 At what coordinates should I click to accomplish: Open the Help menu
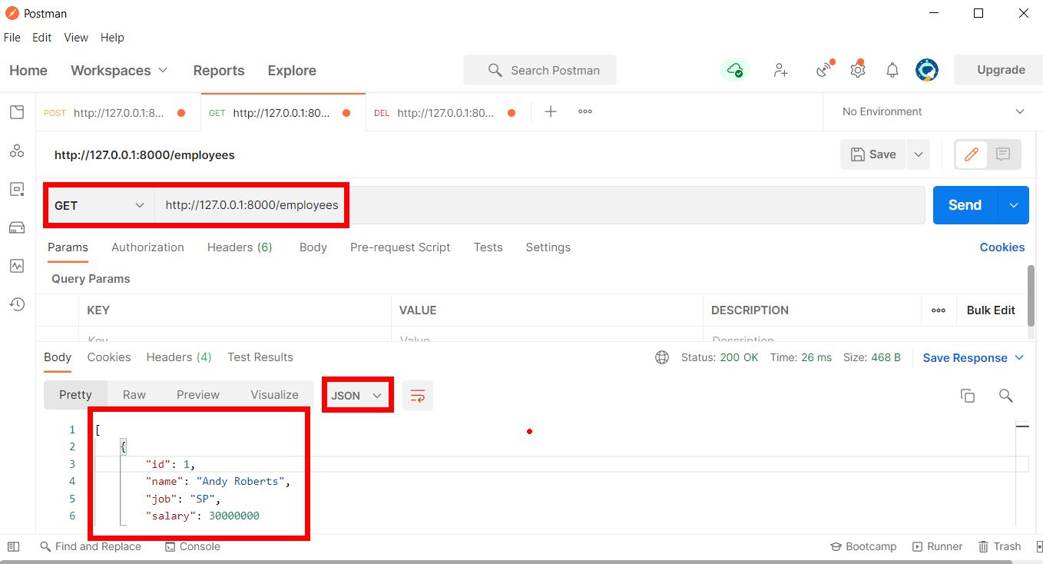(112, 38)
